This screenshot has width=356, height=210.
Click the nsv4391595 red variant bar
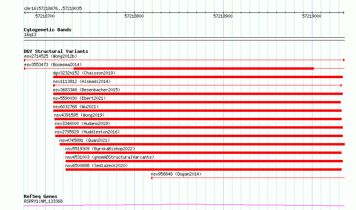pyautogui.click(x=198, y=119)
